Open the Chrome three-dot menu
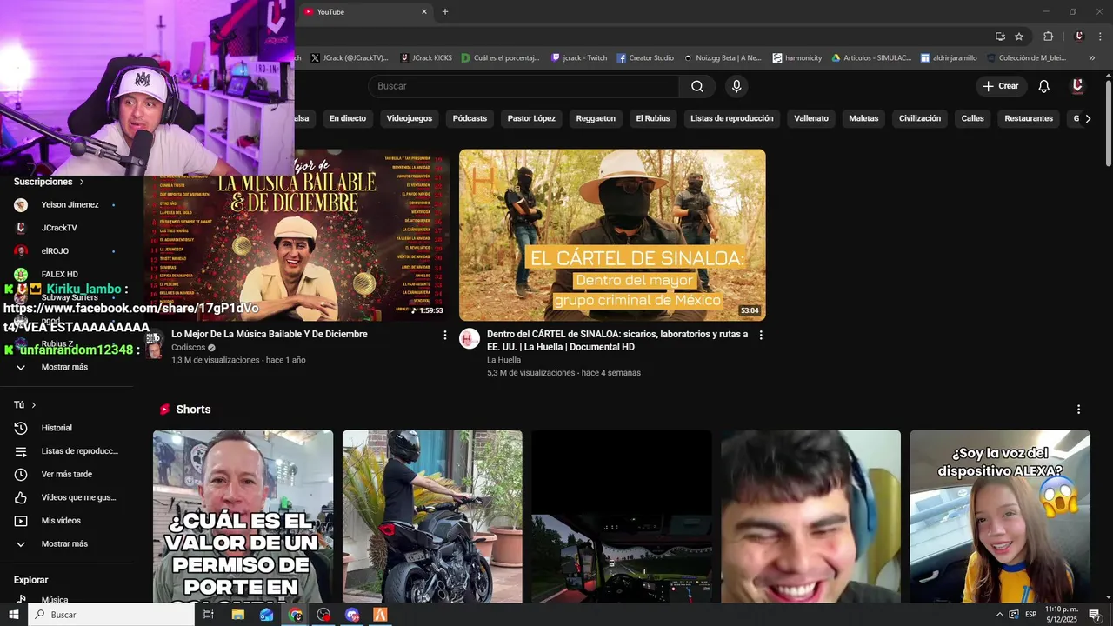Image resolution: width=1113 pixels, height=626 pixels. coord(1100,37)
